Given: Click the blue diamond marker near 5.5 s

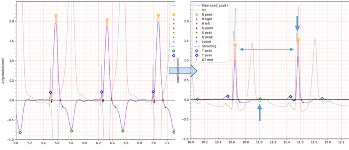Looking at the screenshot, I should click(50, 92).
